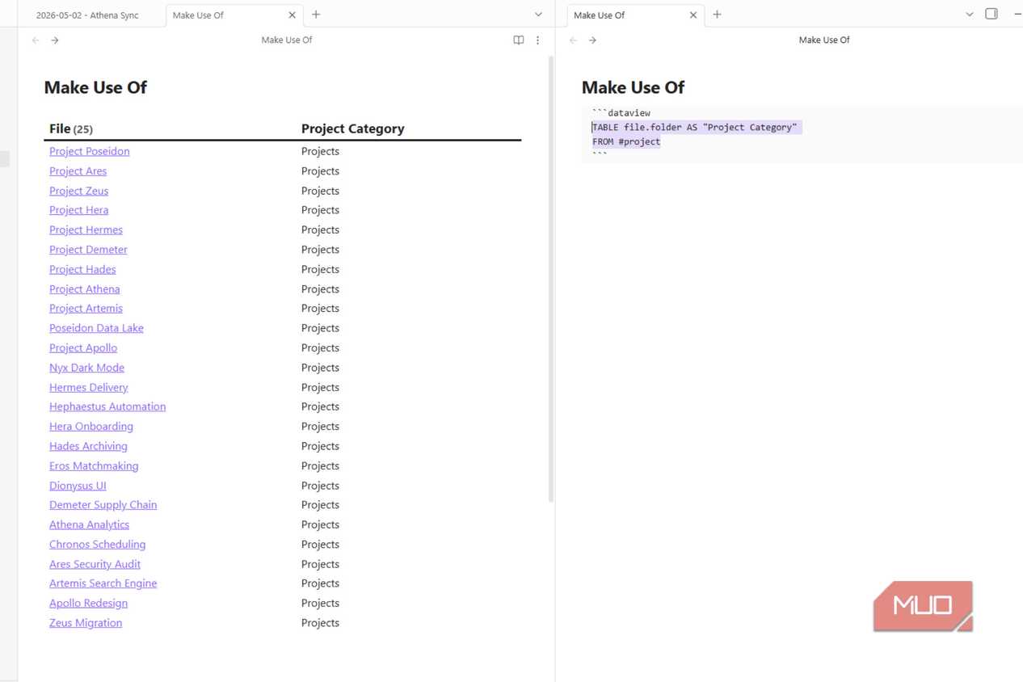Open Project Hera link

(78, 210)
